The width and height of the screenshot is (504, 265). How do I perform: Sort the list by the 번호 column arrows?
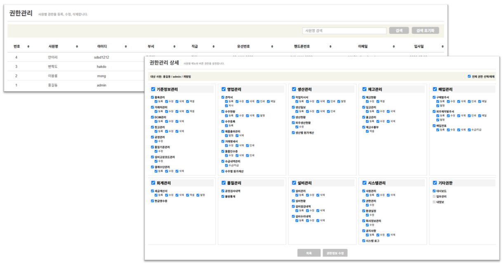[x=28, y=46]
